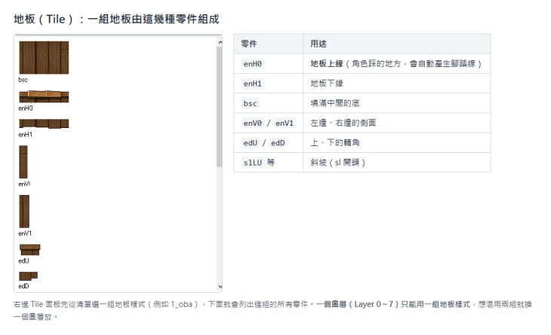Click the 地板 (Tile) heading
Image resolution: width=551 pixels, height=335 pixels.
[x=116, y=19]
